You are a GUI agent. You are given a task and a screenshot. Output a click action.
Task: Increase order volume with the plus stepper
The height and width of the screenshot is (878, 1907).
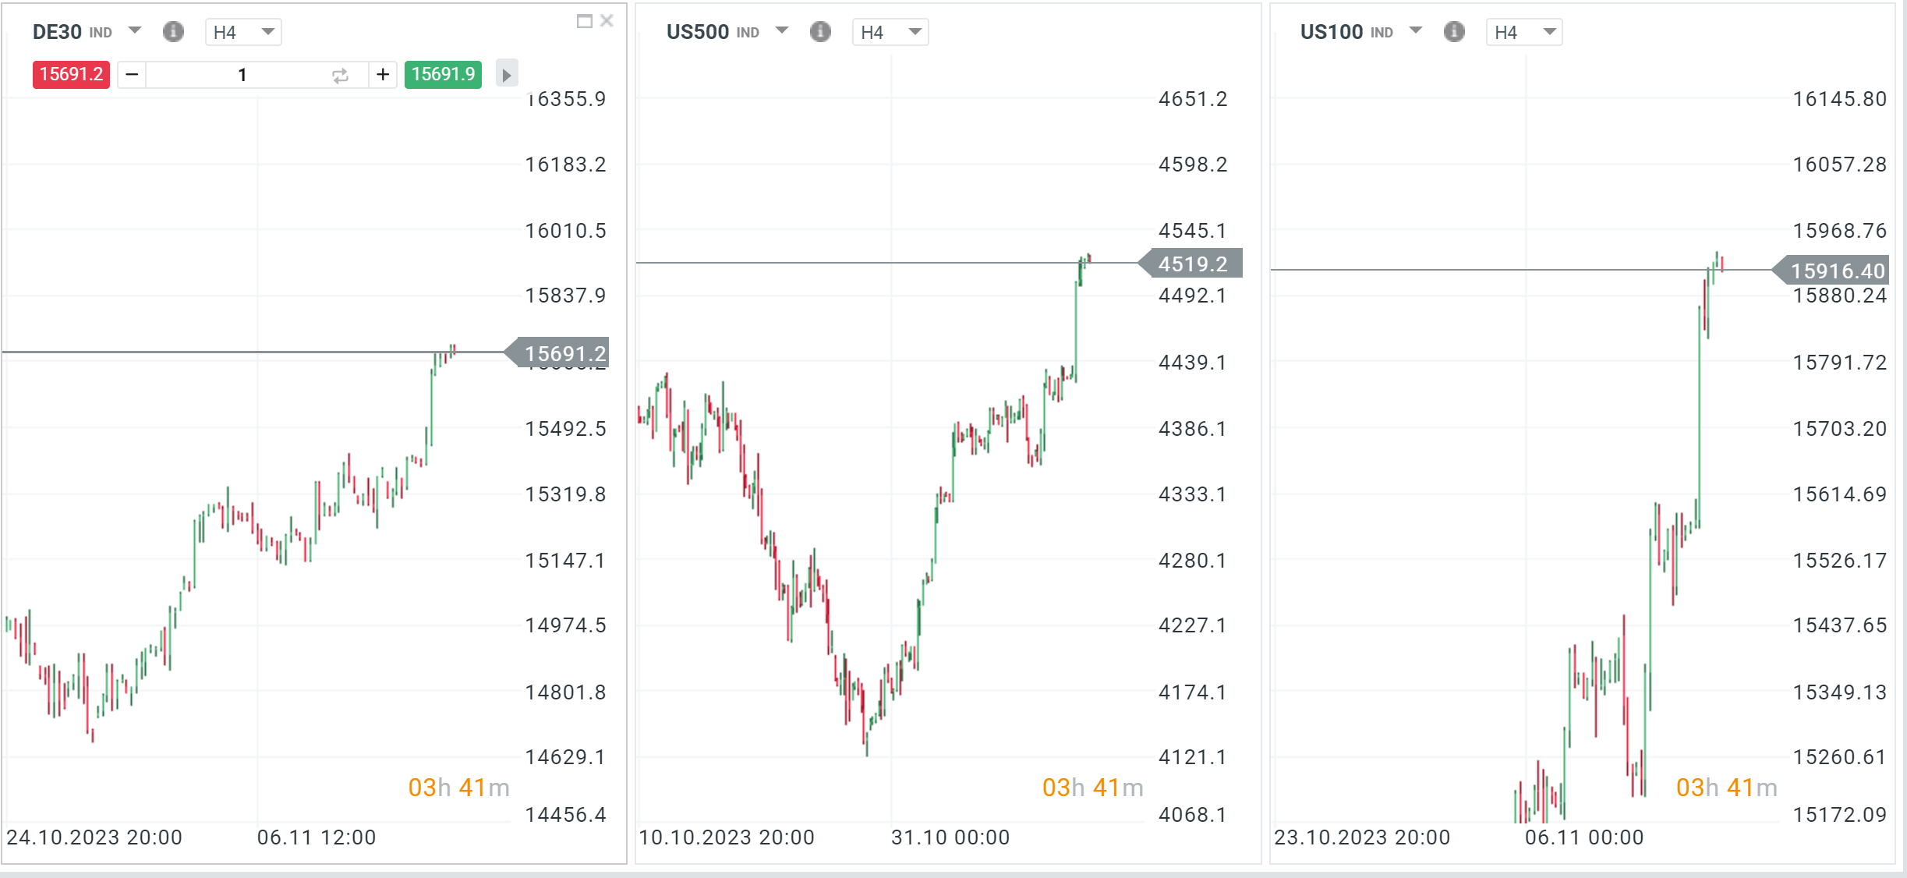click(x=383, y=74)
